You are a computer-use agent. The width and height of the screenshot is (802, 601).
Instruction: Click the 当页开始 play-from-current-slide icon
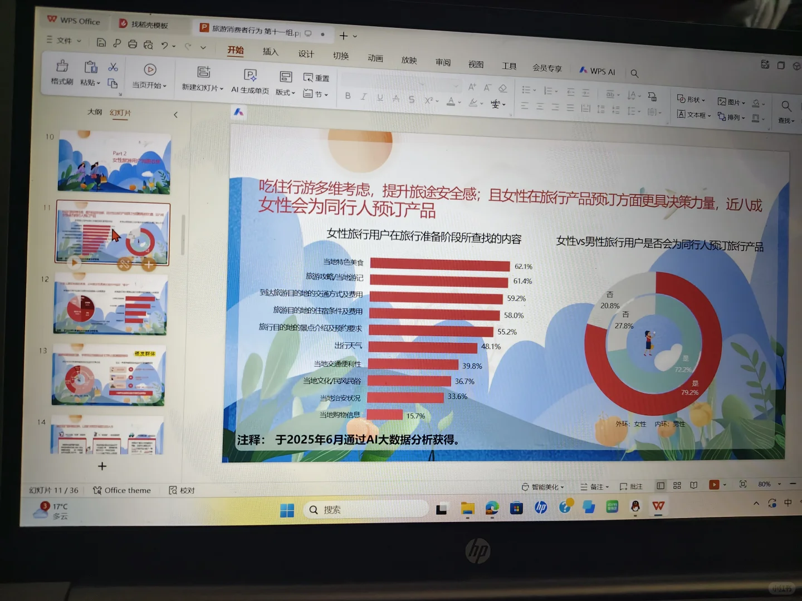click(149, 70)
